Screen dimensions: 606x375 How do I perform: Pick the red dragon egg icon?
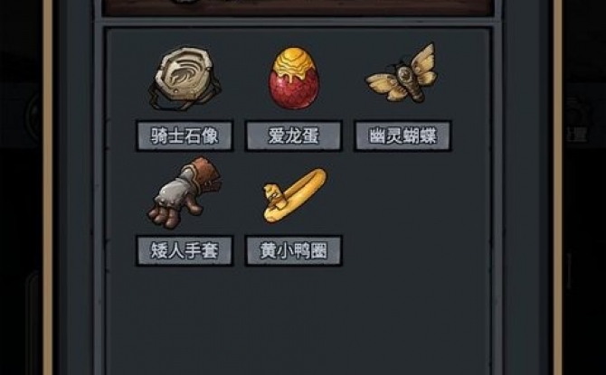pos(294,78)
